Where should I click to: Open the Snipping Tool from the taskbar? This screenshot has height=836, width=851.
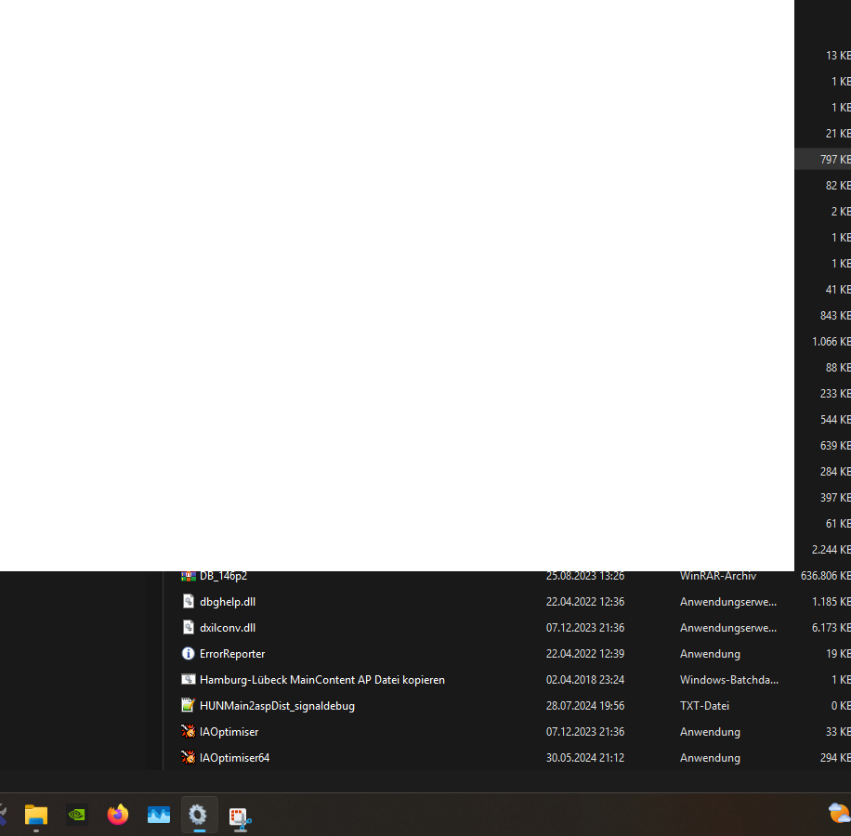click(240, 817)
